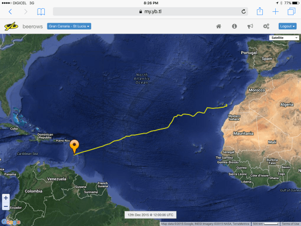This screenshot has width=301, height=226.
Task: Open the Terms of Use link
Action: point(290,224)
